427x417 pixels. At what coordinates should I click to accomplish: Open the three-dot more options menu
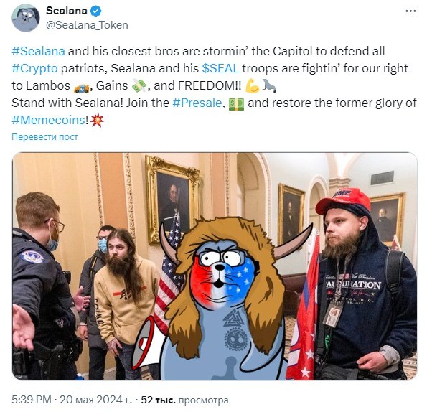(x=410, y=11)
